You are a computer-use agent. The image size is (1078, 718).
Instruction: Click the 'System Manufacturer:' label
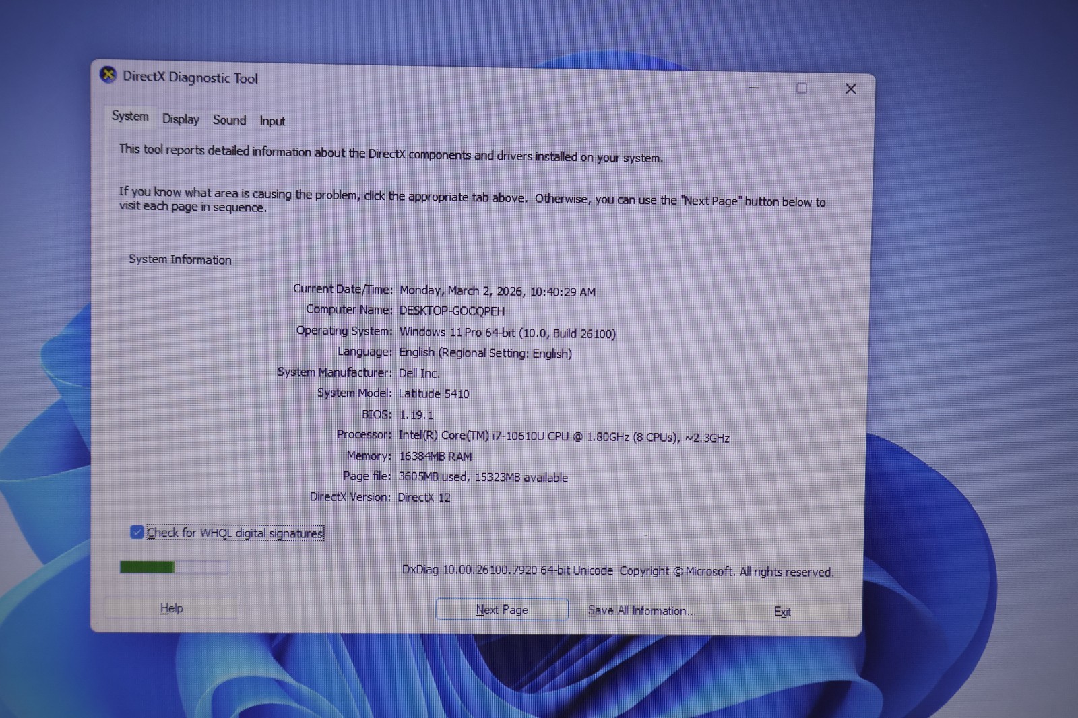334,372
